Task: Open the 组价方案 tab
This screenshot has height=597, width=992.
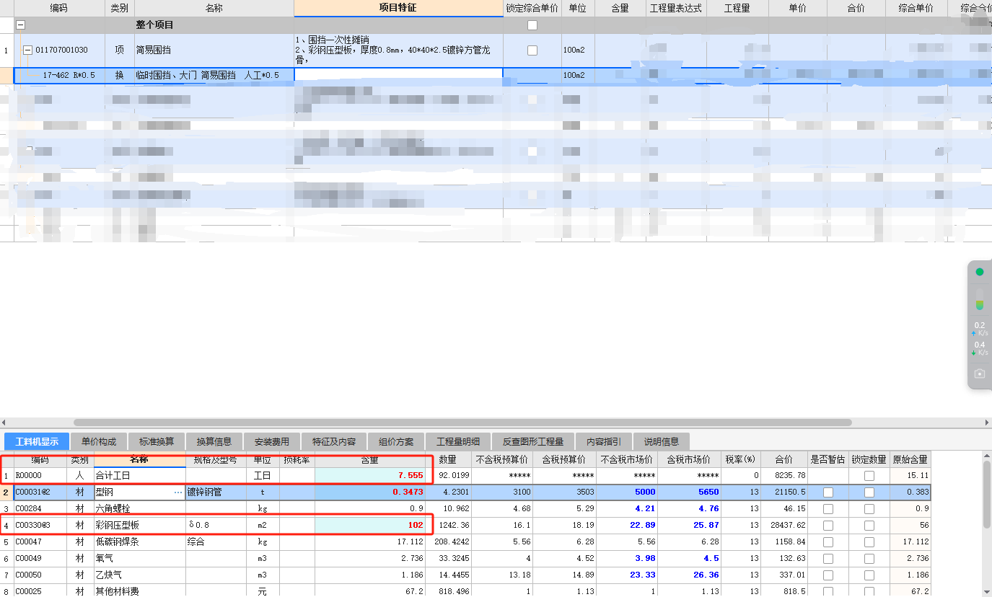Action: click(x=396, y=441)
